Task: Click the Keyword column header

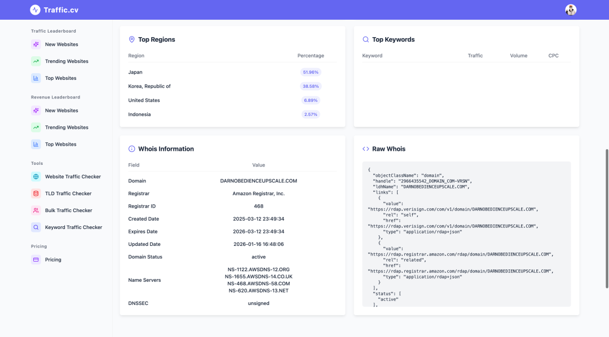Action: tap(372, 56)
